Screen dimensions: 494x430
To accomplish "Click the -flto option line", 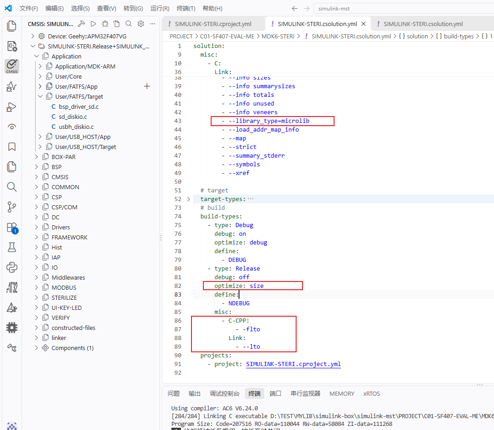I will point(251,329).
